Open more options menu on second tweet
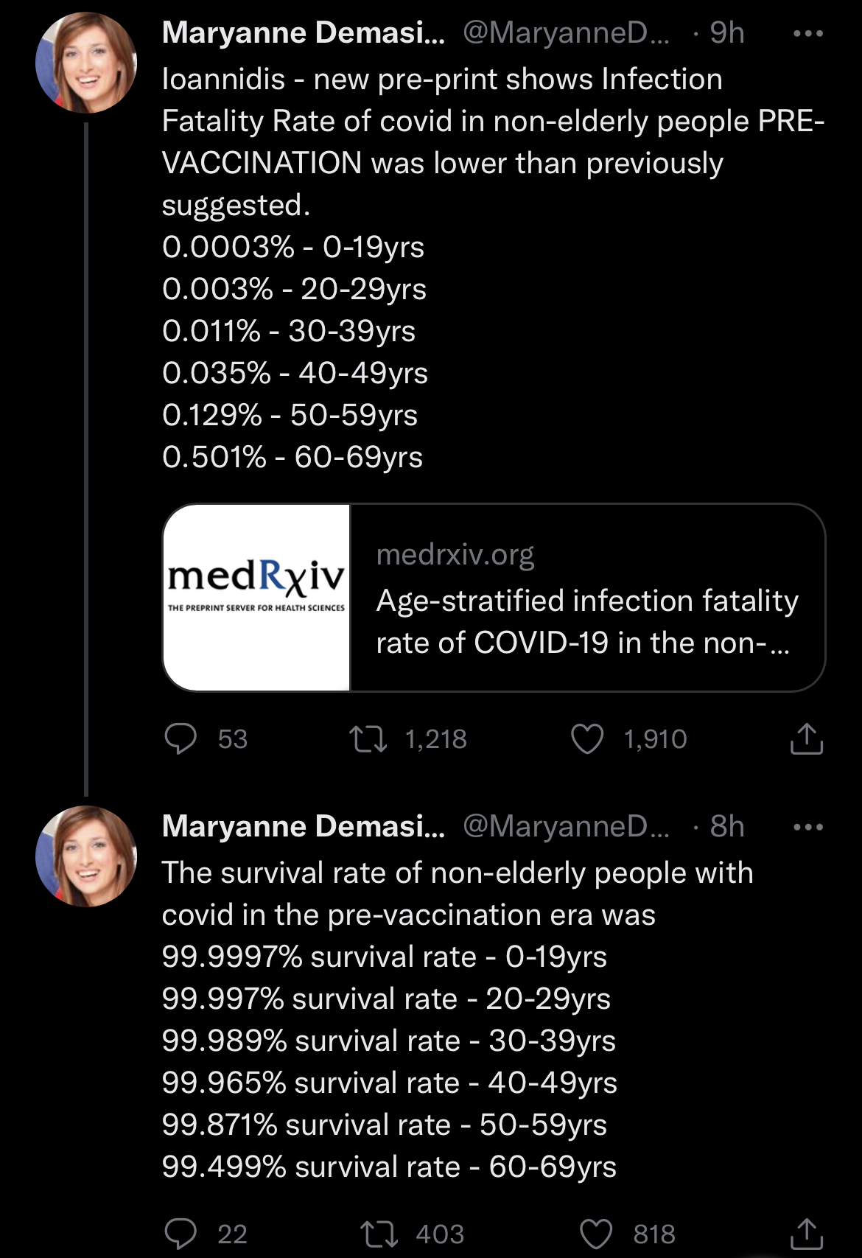This screenshot has height=1258, width=862. click(x=807, y=827)
